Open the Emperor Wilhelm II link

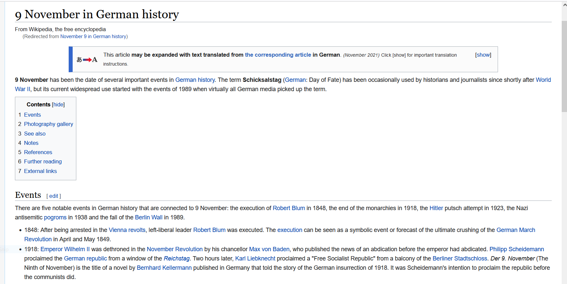pos(65,249)
